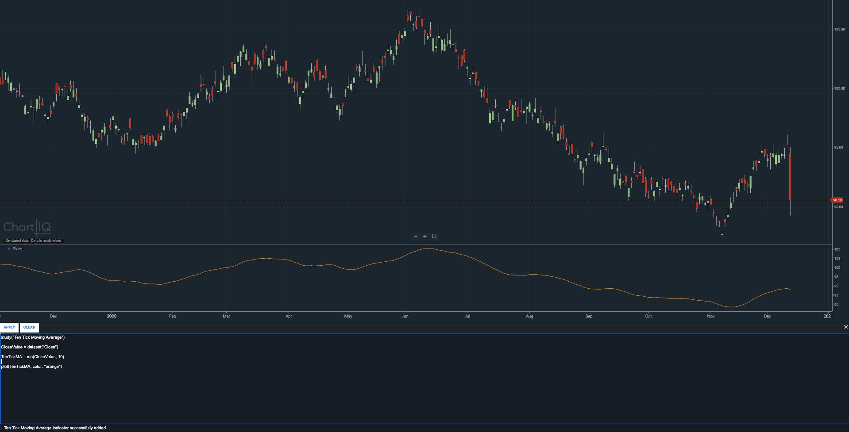Click the 100 label on study panel axis
The width and height of the screenshot is (849, 432).
837,268
